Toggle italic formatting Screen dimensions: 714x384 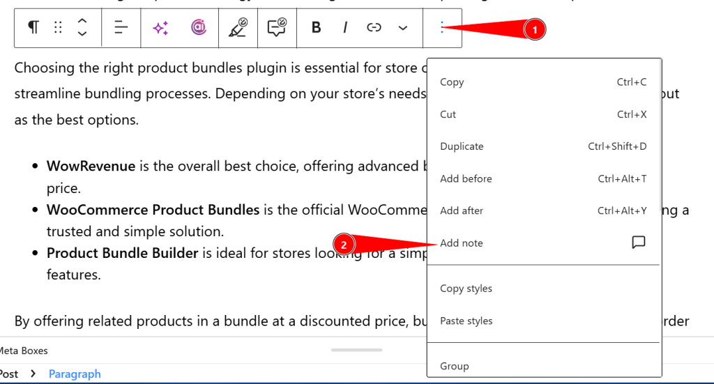point(345,28)
